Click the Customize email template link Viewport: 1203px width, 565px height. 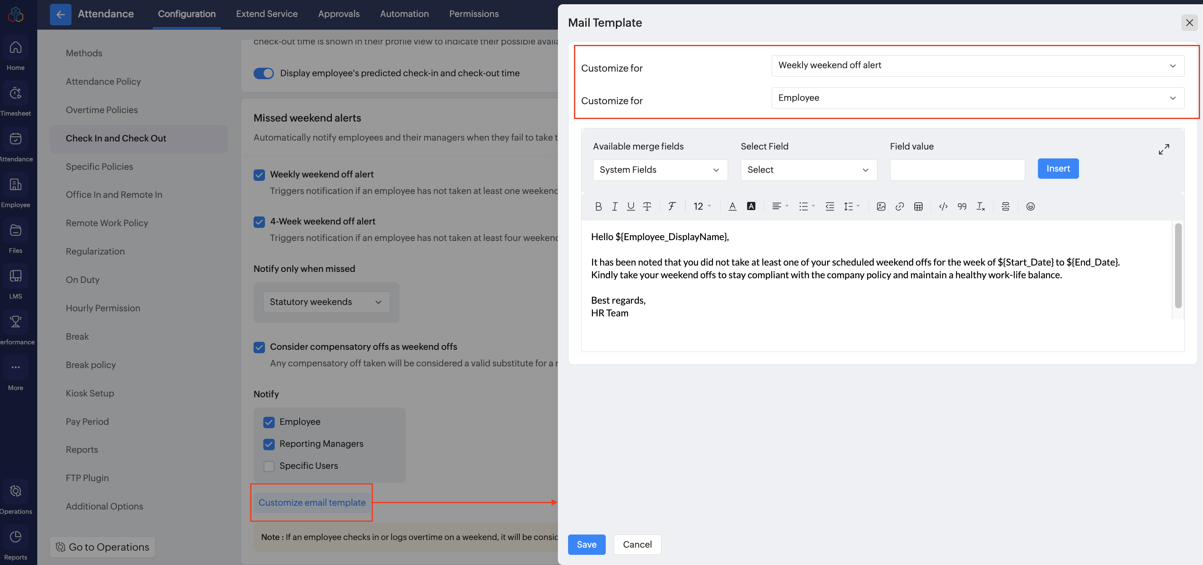click(312, 502)
